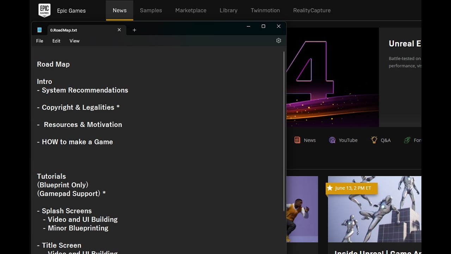Screen dimensions: 451x254
Task: Click the Q&A lightbulb icon
Action: (x=374, y=140)
